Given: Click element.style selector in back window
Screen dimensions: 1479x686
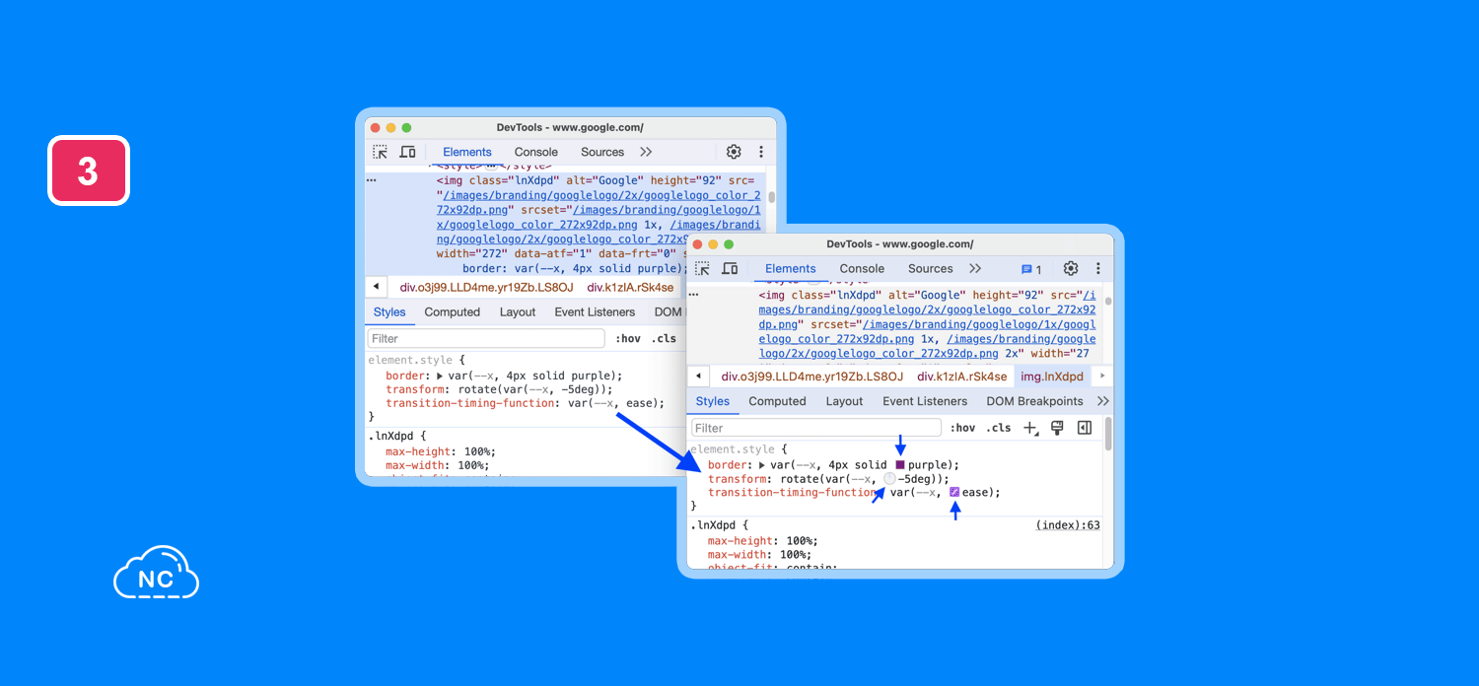Looking at the screenshot, I should (x=411, y=360).
